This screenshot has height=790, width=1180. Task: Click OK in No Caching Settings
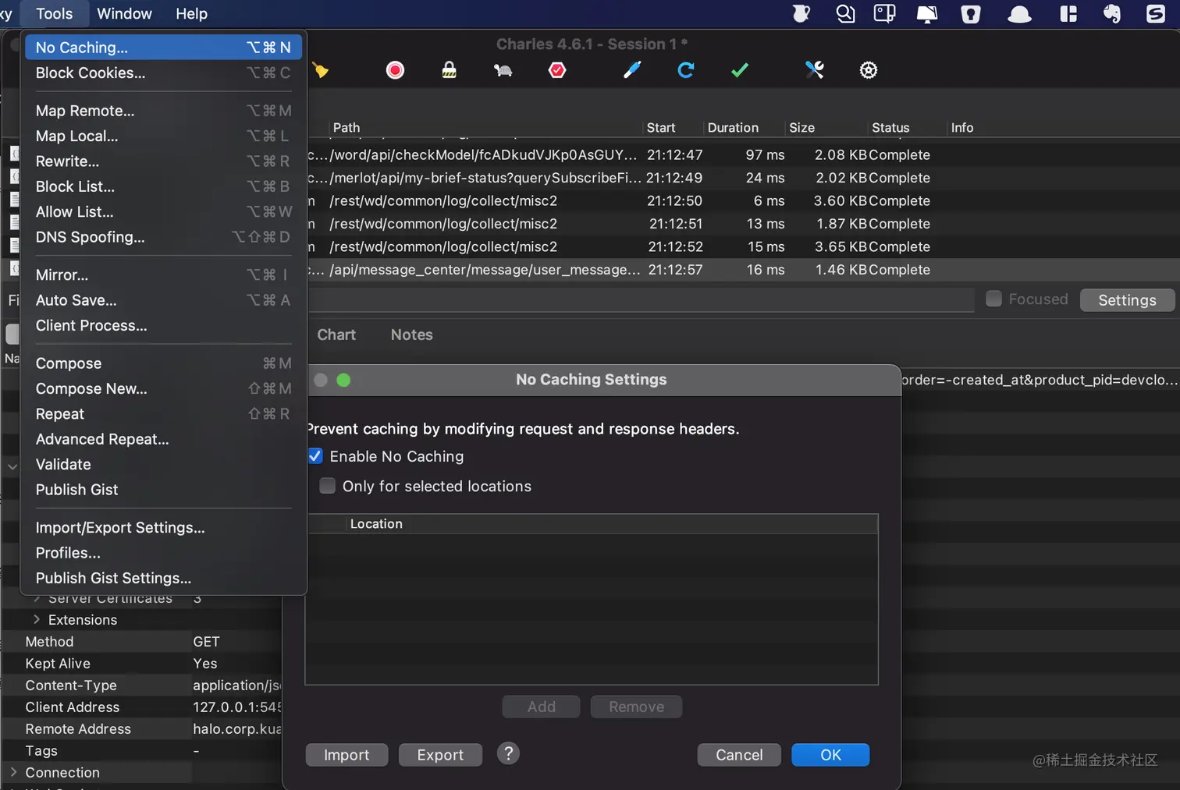point(830,755)
